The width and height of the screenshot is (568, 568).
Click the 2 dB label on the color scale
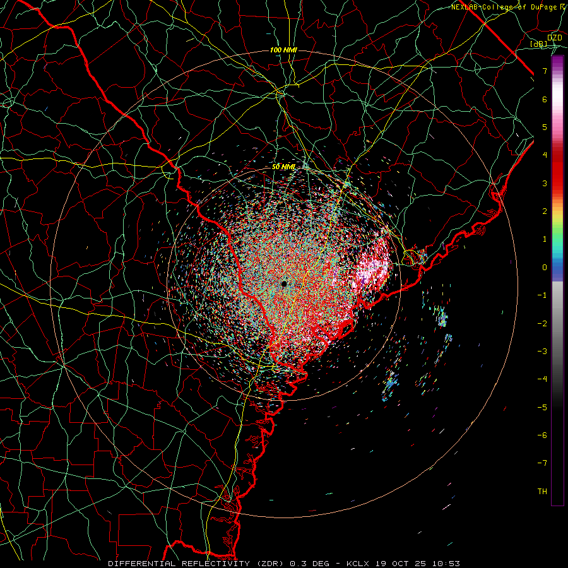545,211
